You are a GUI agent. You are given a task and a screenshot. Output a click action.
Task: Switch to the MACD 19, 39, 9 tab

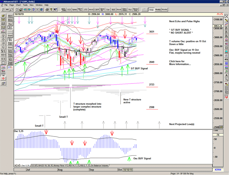tap(45, 166)
